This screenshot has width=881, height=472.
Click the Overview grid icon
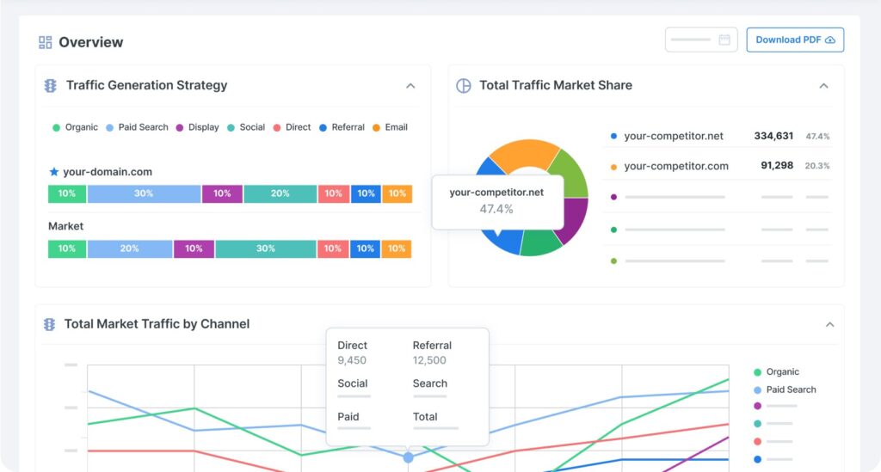45,42
